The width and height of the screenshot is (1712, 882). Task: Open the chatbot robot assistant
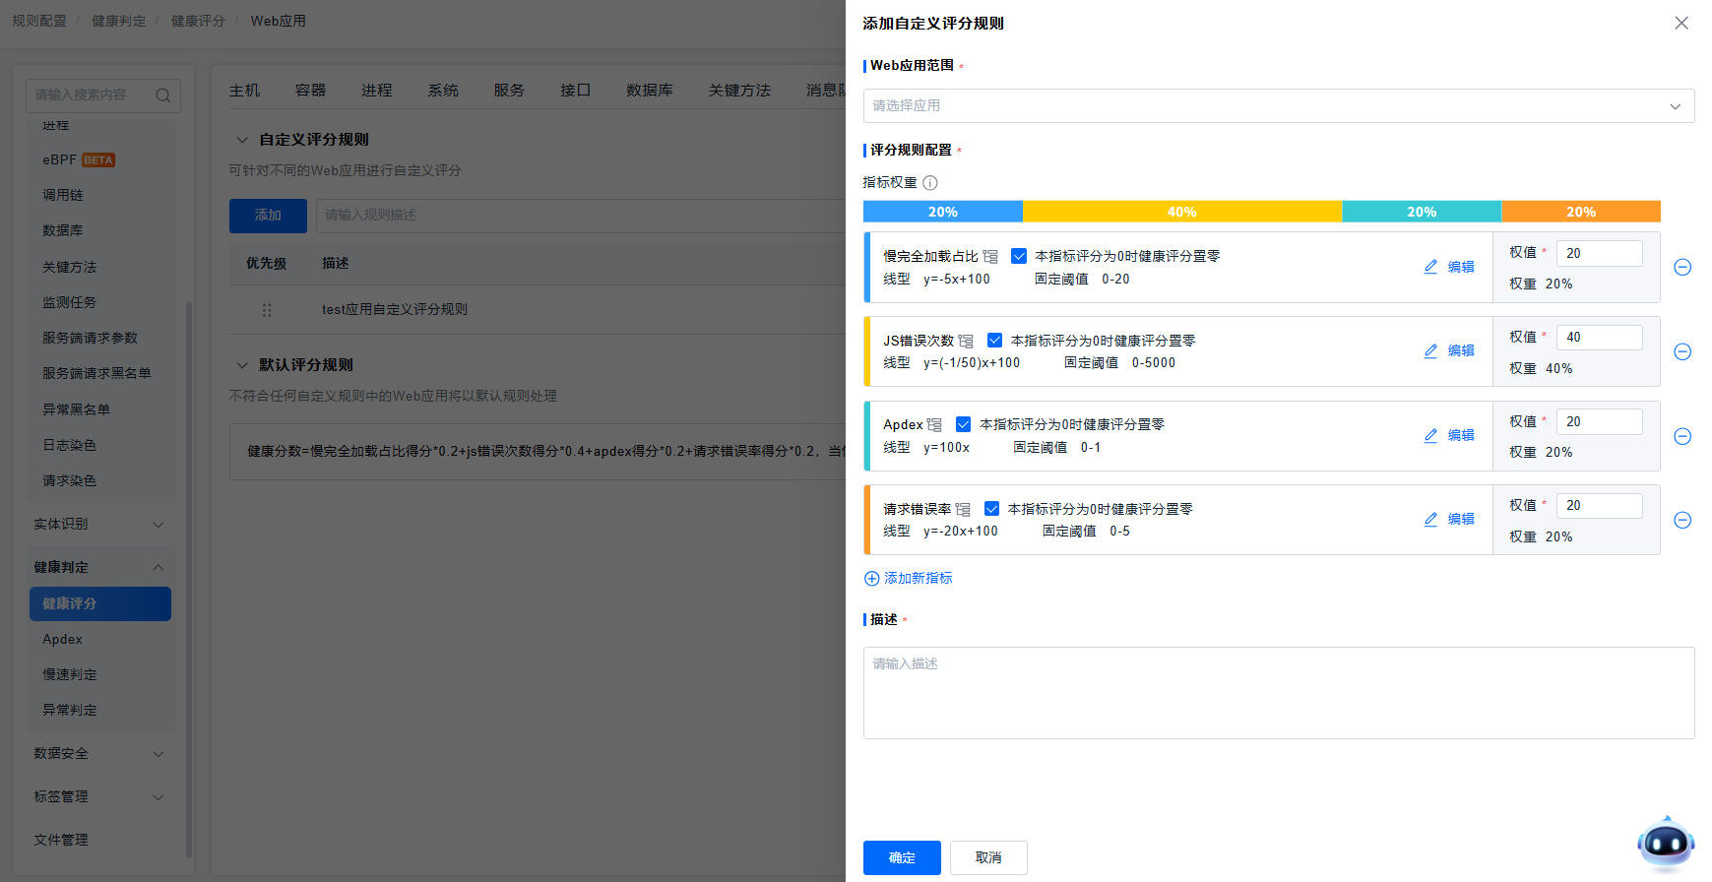pyautogui.click(x=1665, y=844)
